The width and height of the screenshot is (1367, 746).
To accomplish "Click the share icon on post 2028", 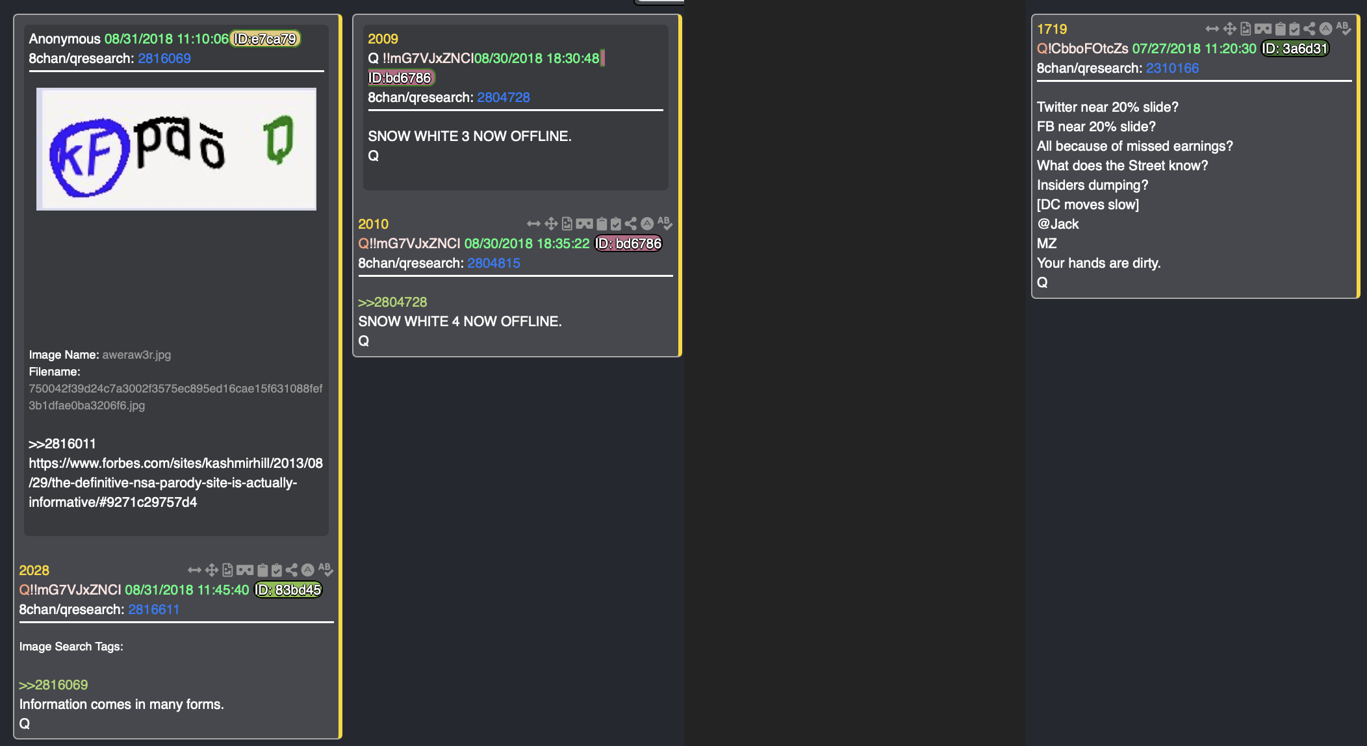I will [292, 571].
